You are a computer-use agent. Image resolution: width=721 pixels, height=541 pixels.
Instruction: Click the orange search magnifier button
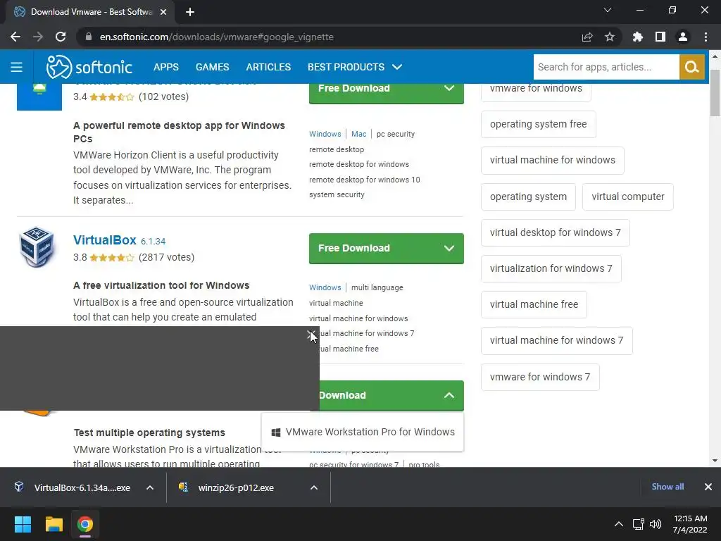[x=691, y=67]
